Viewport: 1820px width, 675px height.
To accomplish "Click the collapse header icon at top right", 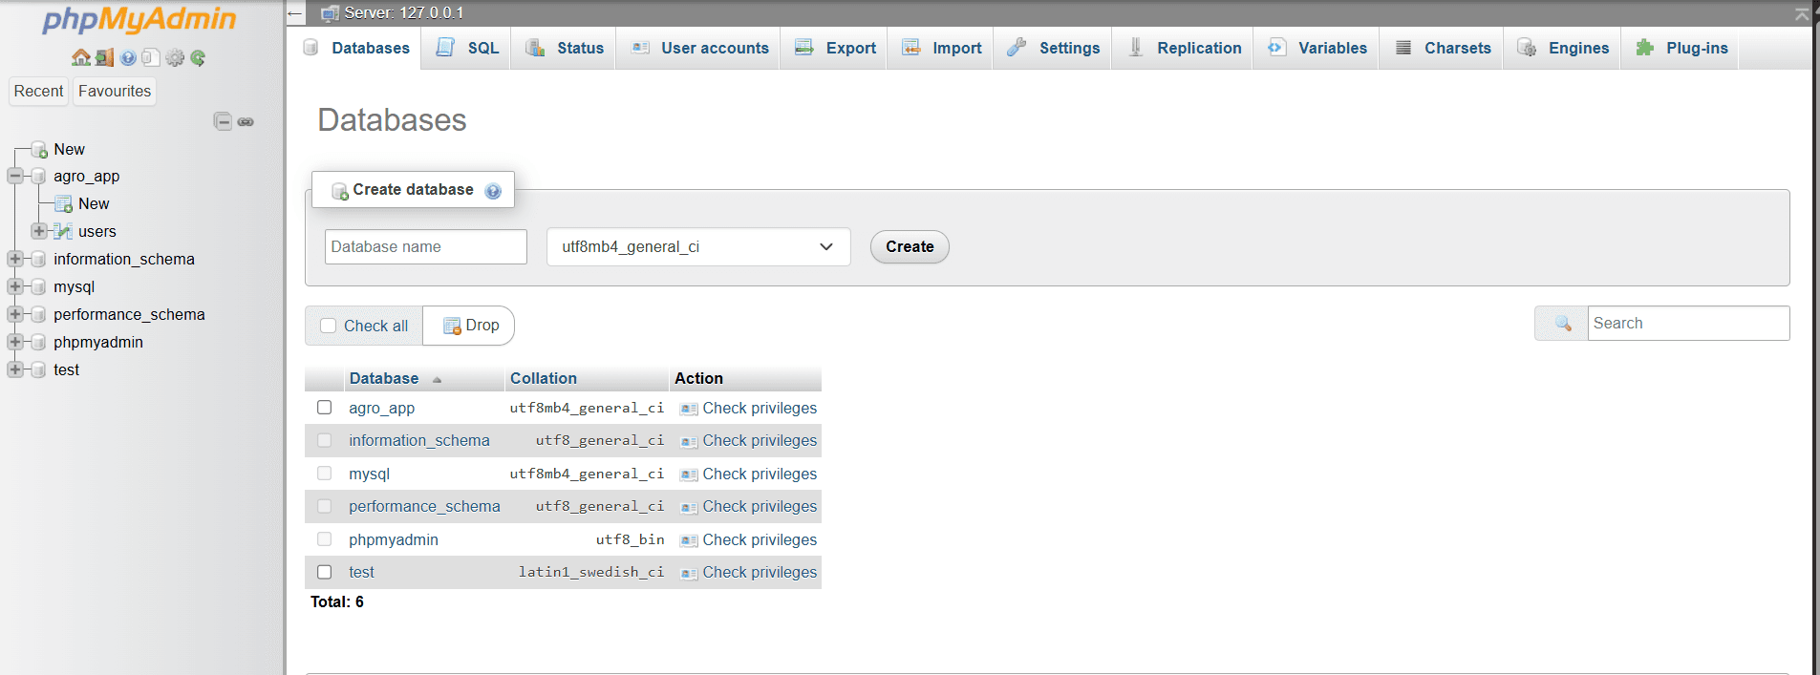I will [1802, 13].
